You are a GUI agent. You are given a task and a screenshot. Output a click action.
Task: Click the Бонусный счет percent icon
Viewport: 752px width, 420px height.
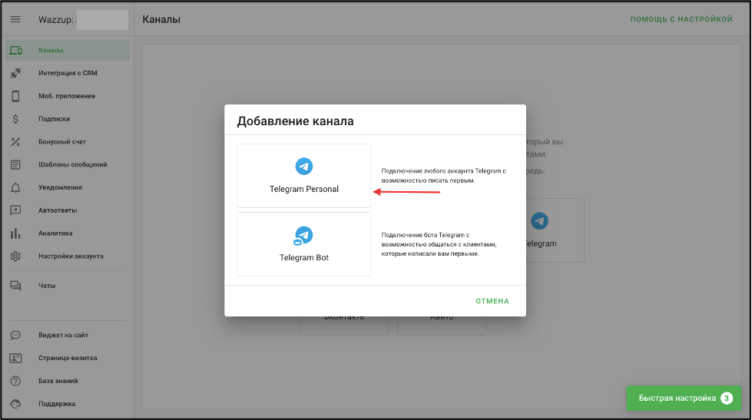pos(15,142)
